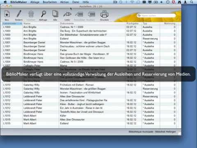Select the 'Käfer' row of Marti Albert

[89, 116]
